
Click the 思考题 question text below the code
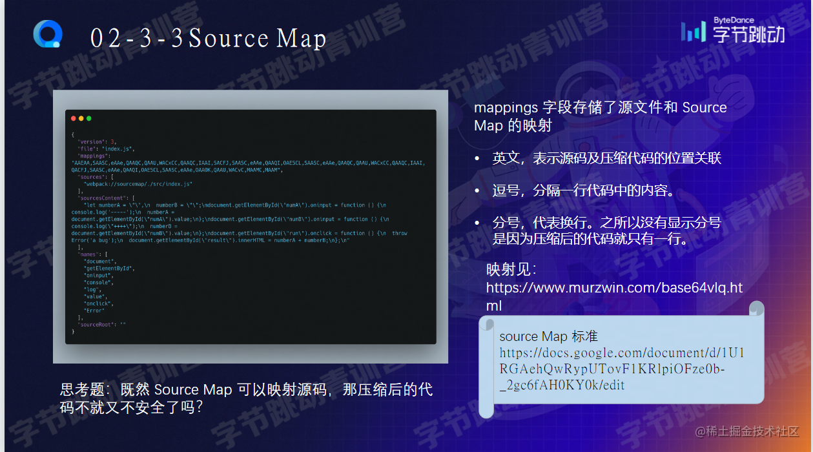pyautogui.click(x=246, y=398)
